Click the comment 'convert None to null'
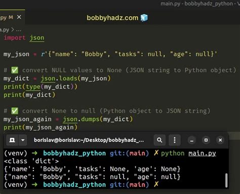The width and height of the screenshot is (240, 194). pos(59,111)
